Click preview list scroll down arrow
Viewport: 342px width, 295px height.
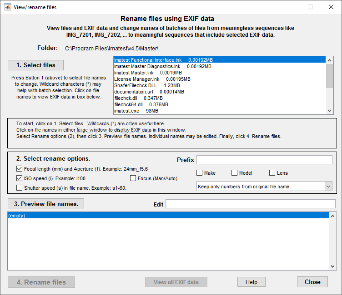pos(332,266)
